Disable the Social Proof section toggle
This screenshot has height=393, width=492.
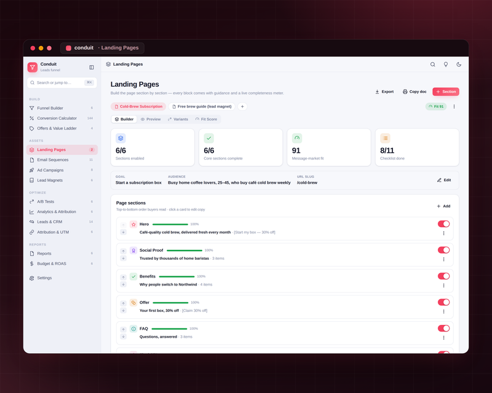click(443, 250)
